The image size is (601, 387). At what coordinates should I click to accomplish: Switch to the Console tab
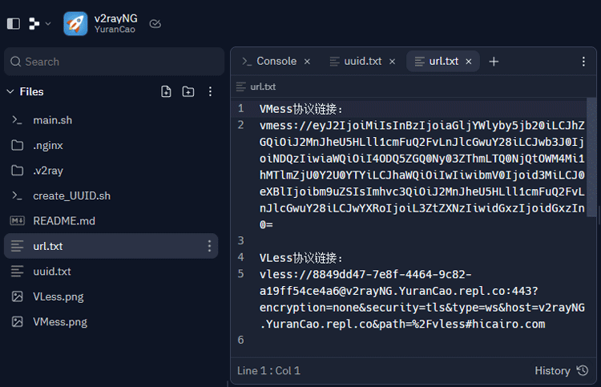[276, 62]
